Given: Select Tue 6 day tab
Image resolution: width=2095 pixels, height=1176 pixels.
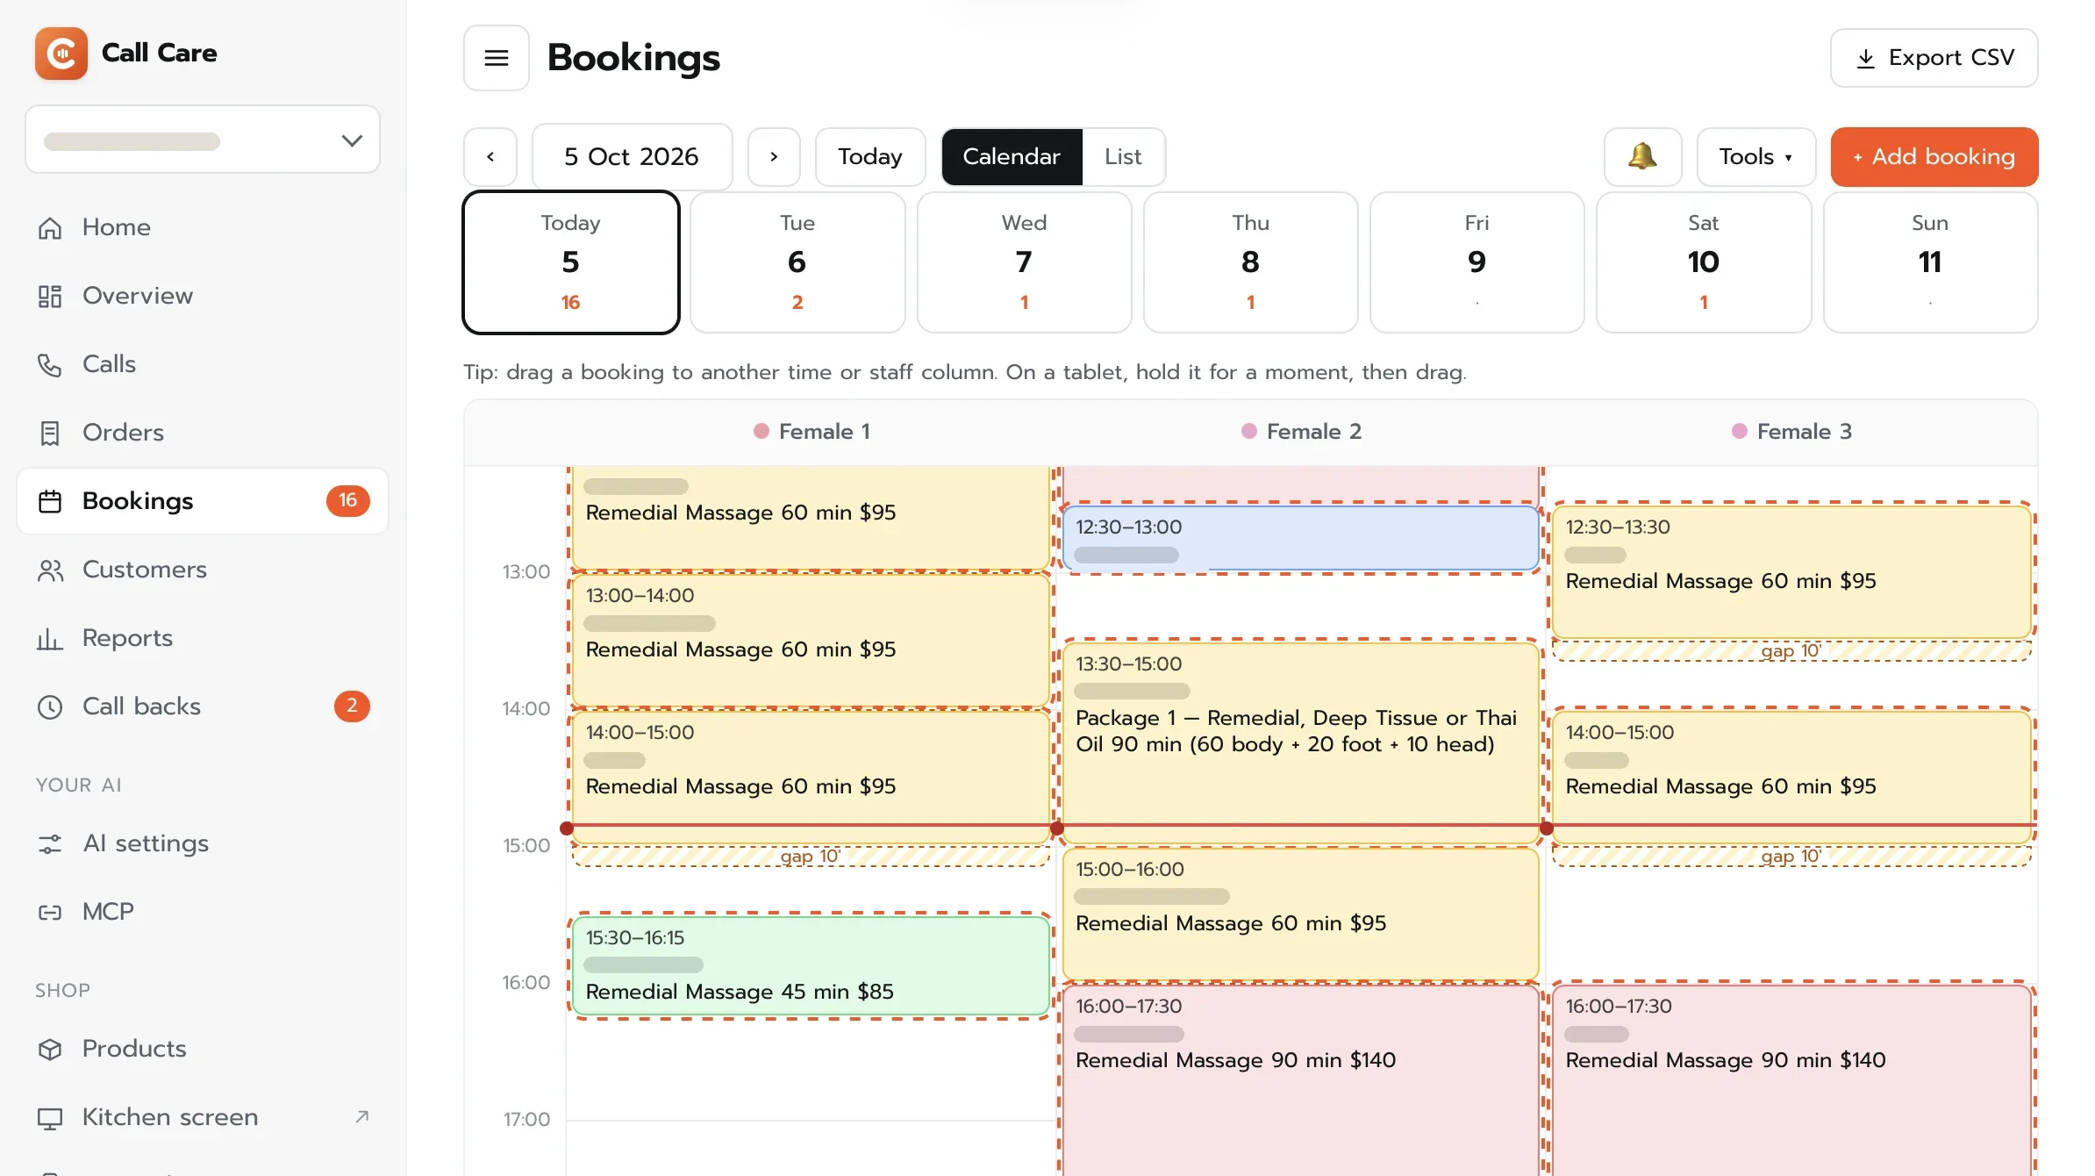Looking at the screenshot, I should click(797, 262).
